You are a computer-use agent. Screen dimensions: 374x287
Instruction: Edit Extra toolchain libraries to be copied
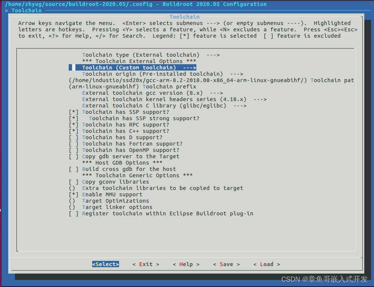point(156,188)
